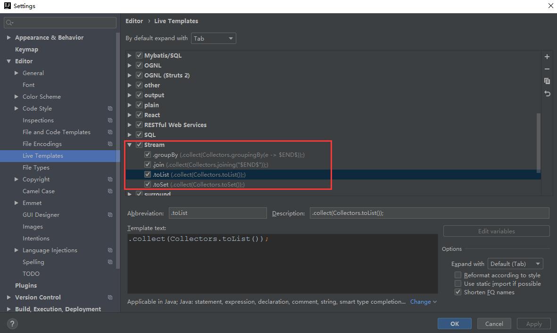This screenshot has height=333, width=557.
Task: Expand Appearance & Behavior in settings tree
Action: (x=9, y=37)
